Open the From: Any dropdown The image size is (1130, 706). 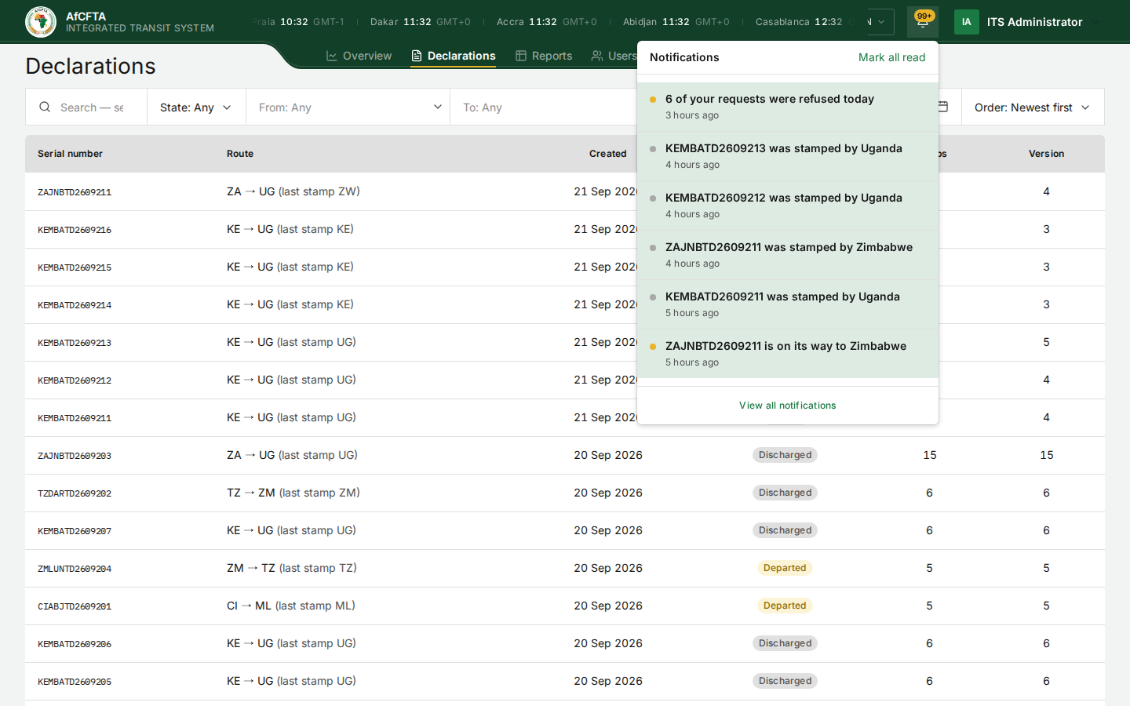[x=348, y=107]
